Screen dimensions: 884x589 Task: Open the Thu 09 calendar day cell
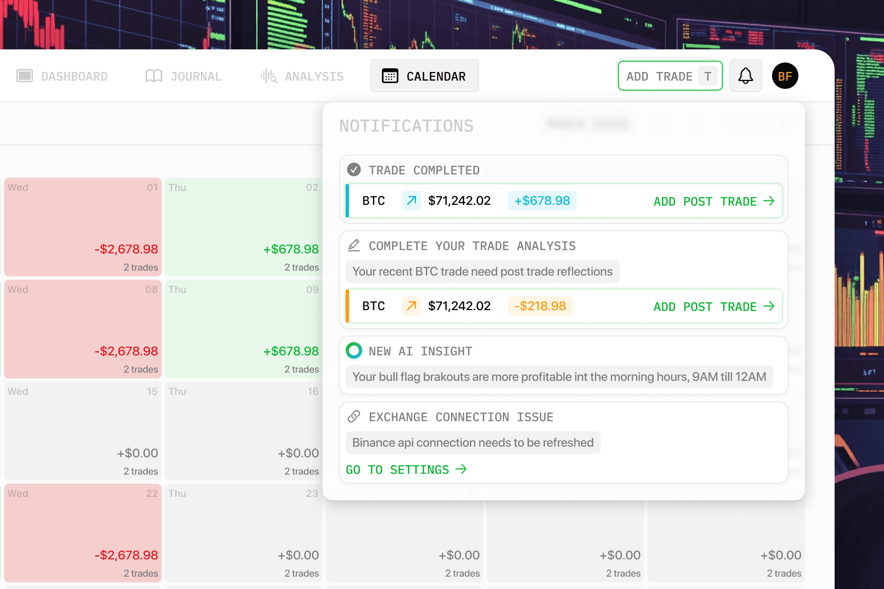tap(243, 329)
